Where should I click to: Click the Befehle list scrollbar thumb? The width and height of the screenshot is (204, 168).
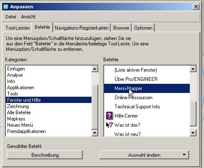tap(193, 114)
